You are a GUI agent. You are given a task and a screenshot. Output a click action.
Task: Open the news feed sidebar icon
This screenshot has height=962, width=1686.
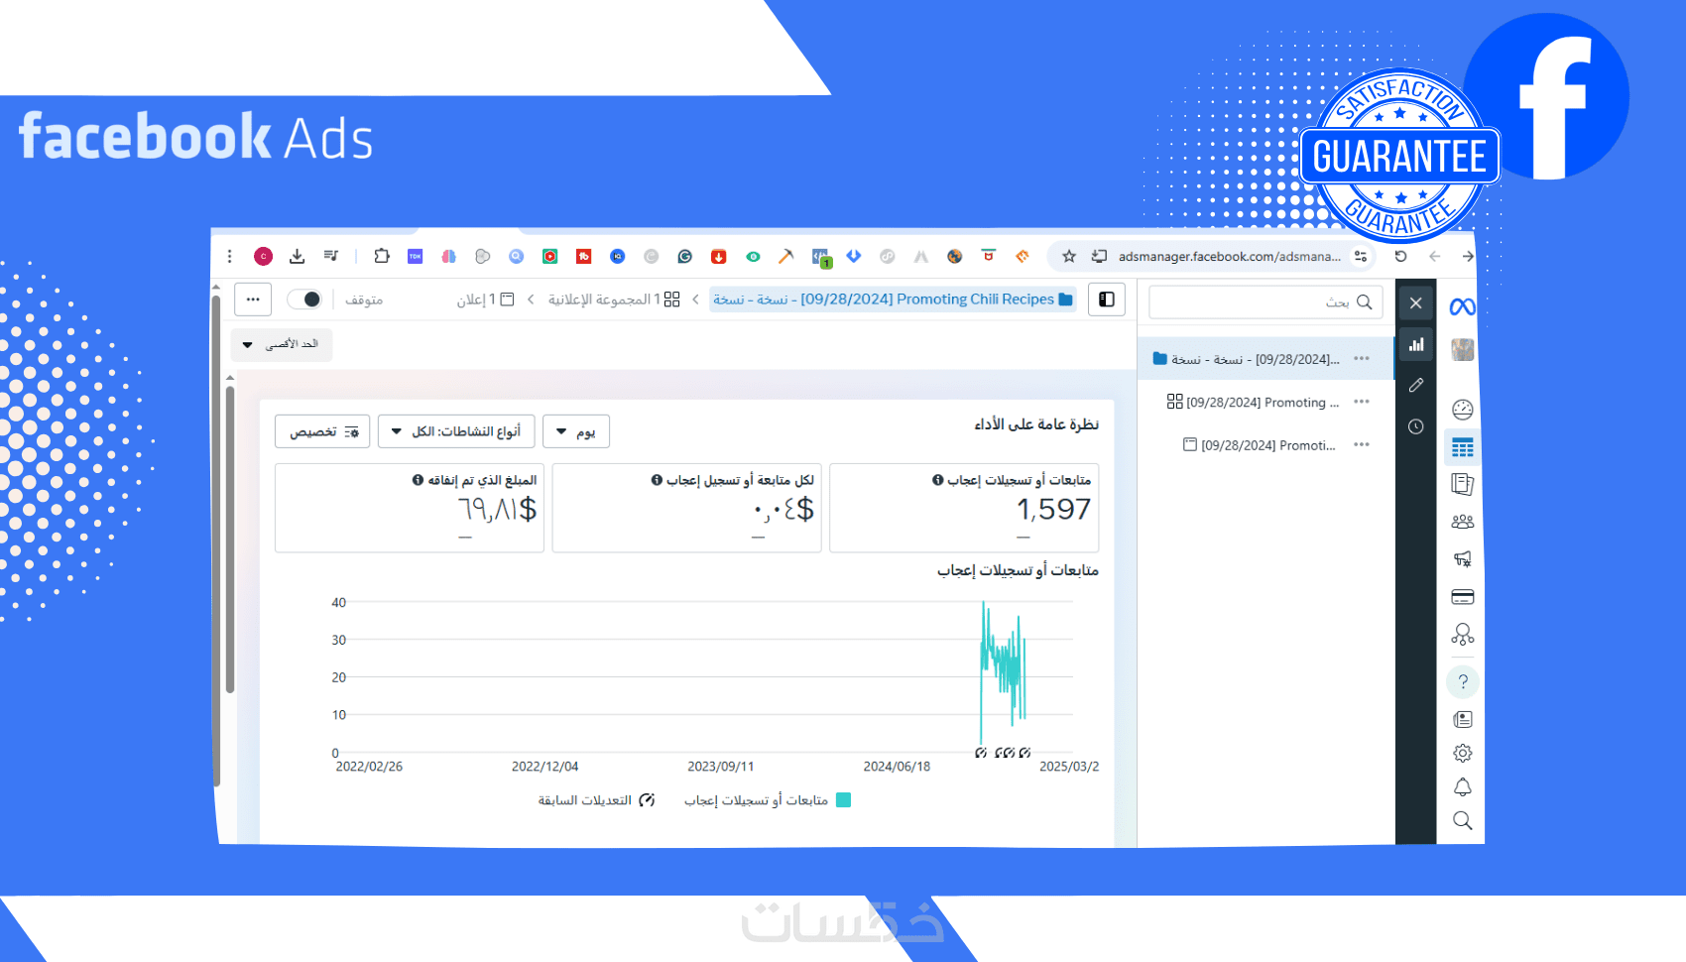coord(1462,719)
